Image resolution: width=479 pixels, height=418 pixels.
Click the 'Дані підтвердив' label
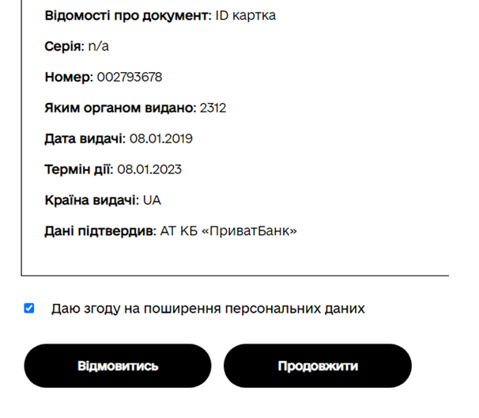click(x=100, y=231)
